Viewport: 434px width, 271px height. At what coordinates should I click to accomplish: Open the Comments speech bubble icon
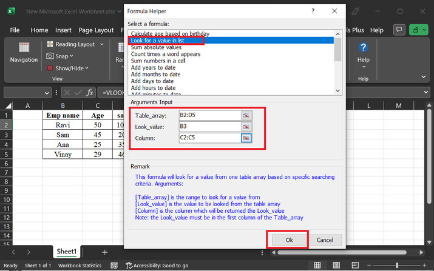point(399,30)
